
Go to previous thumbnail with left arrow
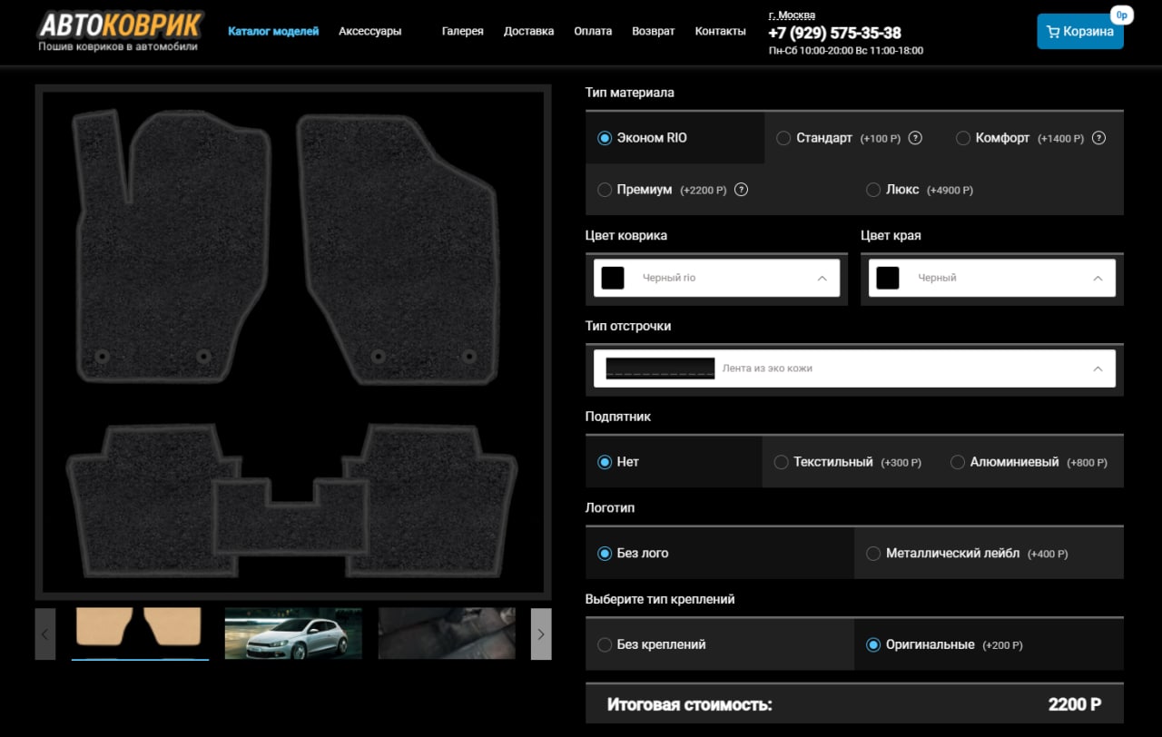tap(45, 634)
